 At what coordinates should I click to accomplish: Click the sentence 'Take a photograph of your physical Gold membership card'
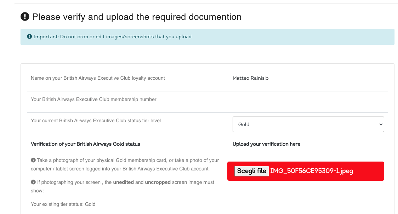(125, 164)
